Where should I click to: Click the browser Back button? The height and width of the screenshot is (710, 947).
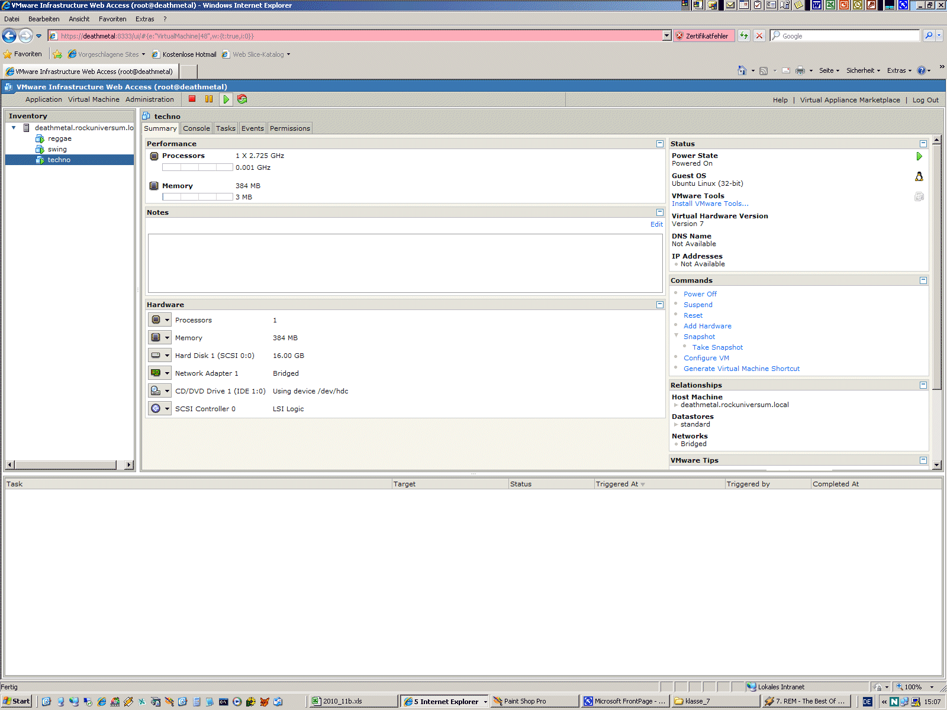click(x=9, y=35)
